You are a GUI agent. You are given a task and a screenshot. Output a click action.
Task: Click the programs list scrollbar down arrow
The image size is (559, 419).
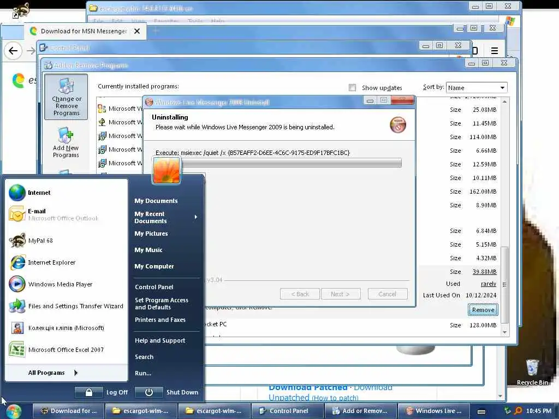[x=504, y=332]
